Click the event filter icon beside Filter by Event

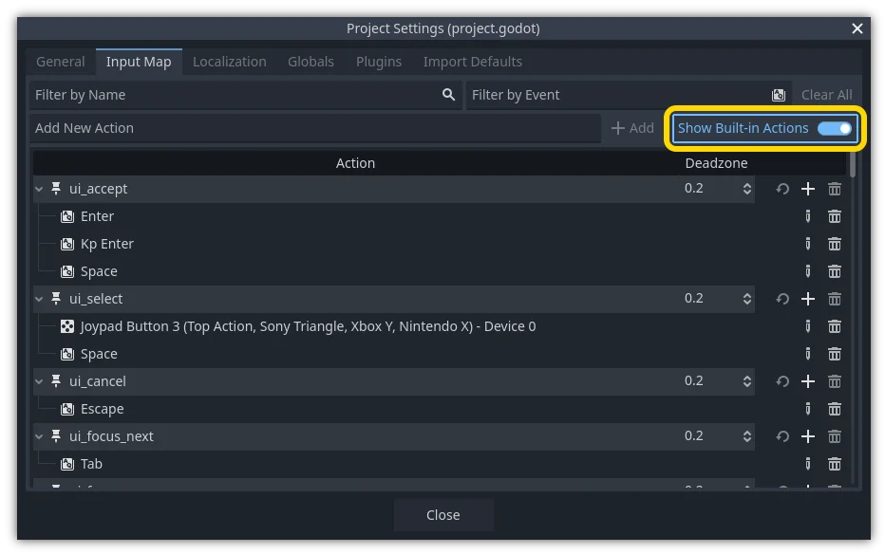[x=779, y=95]
